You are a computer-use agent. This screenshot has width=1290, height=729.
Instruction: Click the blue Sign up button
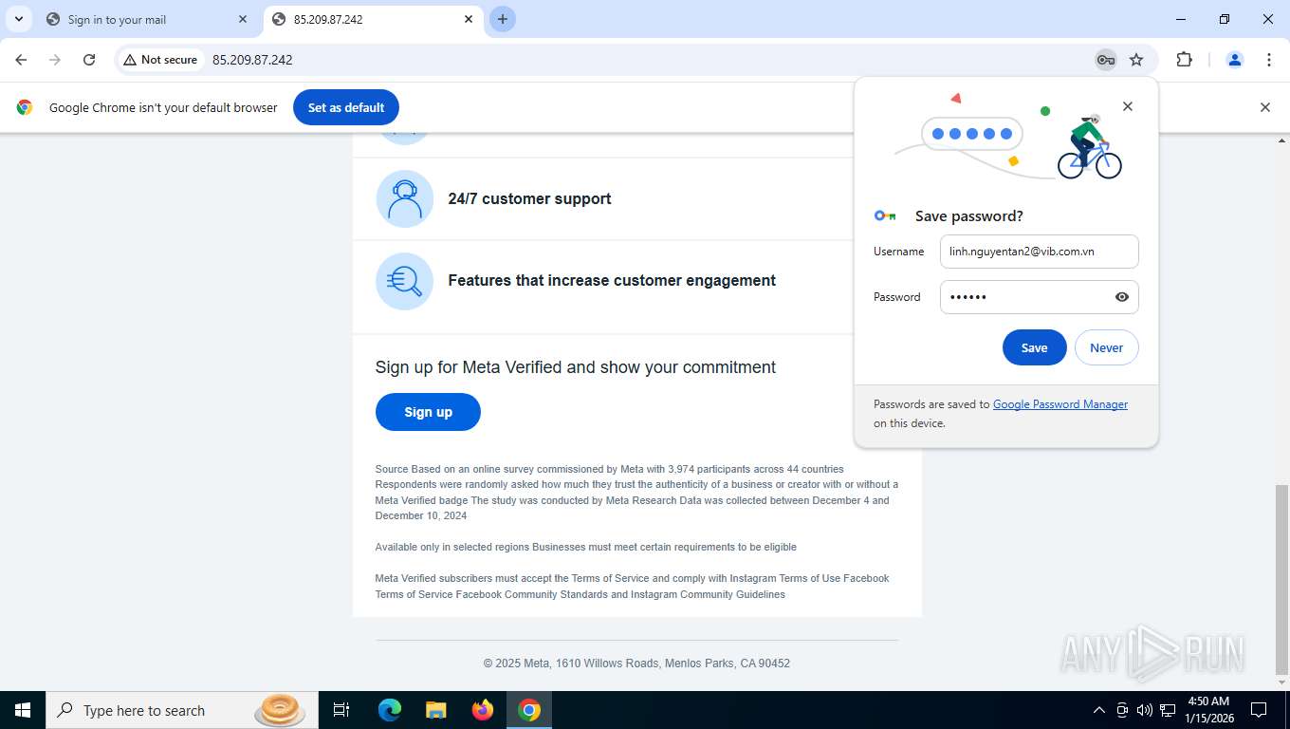coord(428,412)
